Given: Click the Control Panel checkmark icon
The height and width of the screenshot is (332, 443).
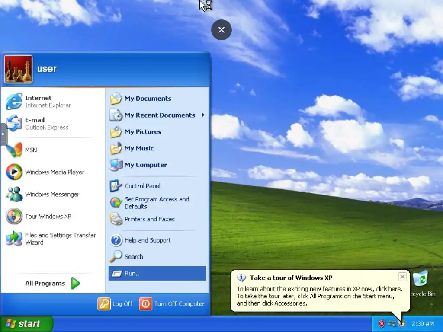Looking at the screenshot, I should [116, 186].
